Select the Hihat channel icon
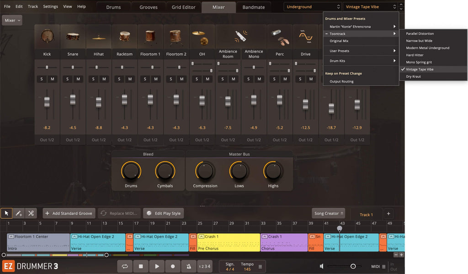The image size is (468, 274). 99,38
